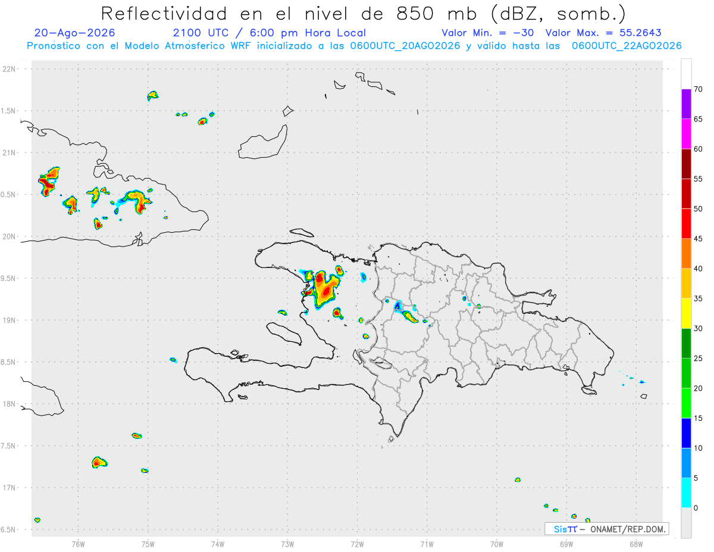Image resolution: width=714 pixels, height=552 pixels.
Task: Click the light blue 5–10 dBZ band
Action: 686,463
